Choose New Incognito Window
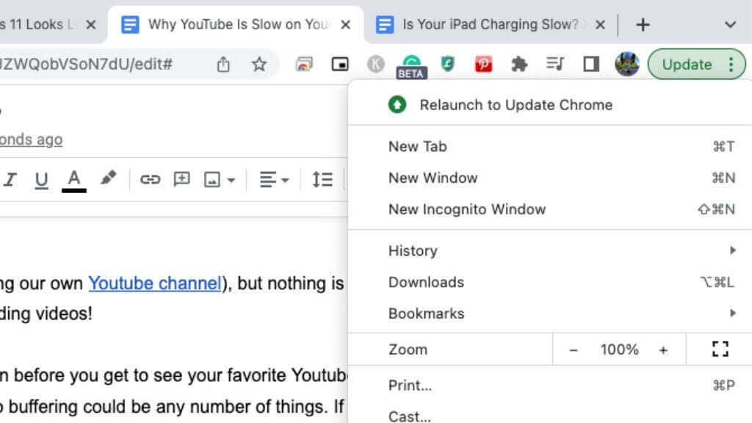This screenshot has height=423, width=752. click(x=550, y=209)
